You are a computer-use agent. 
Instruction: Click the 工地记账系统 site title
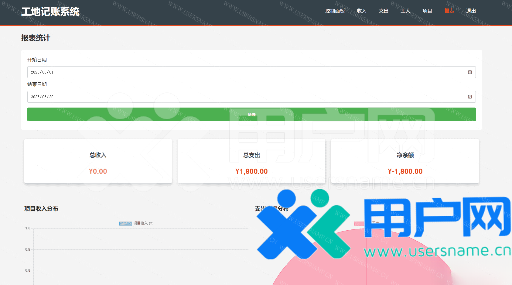coord(50,12)
